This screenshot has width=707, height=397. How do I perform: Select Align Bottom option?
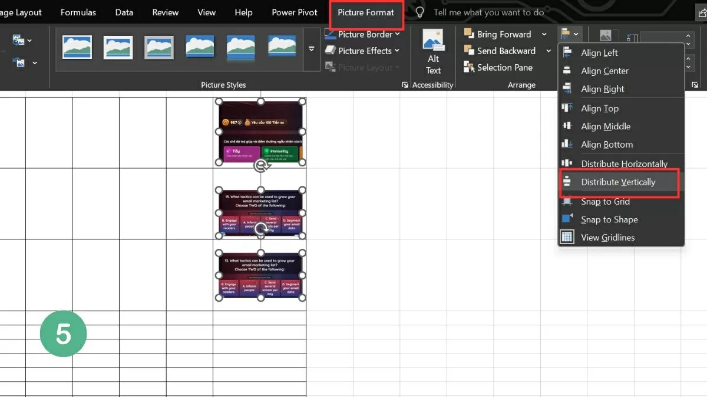(x=606, y=145)
